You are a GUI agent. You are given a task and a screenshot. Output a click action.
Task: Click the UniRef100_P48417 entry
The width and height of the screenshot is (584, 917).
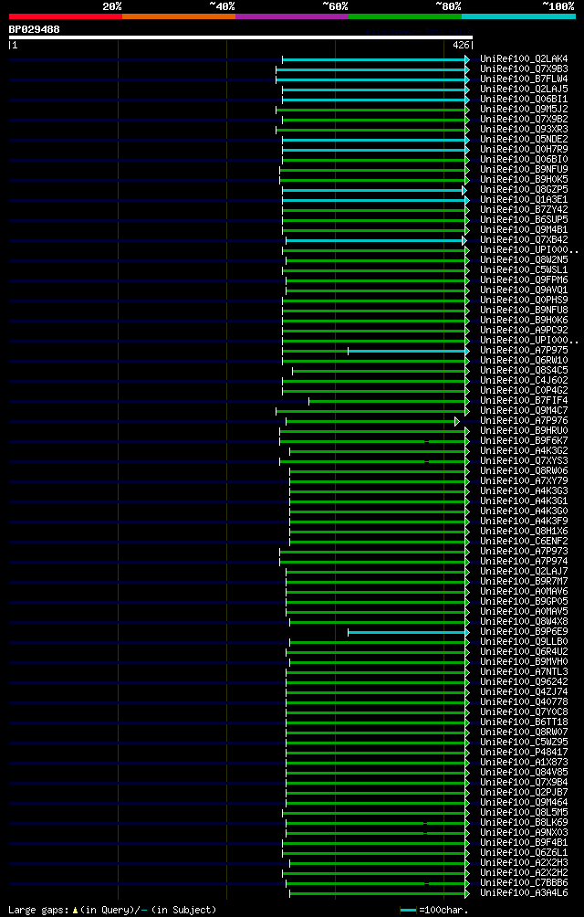[x=523, y=752]
